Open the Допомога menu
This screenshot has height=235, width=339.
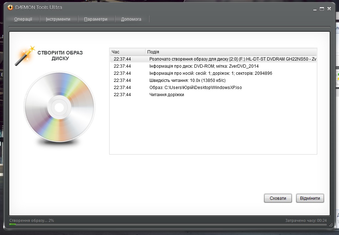point(131,19)
